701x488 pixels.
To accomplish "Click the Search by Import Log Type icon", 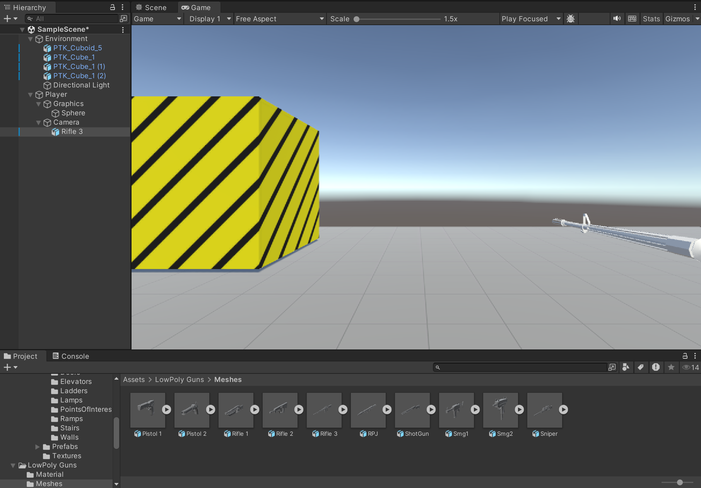I will (656, 367).
